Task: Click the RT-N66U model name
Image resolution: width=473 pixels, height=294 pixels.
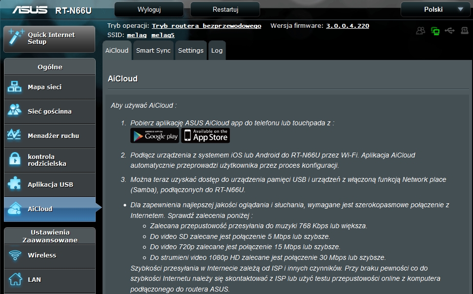Action: pos(73,11)
